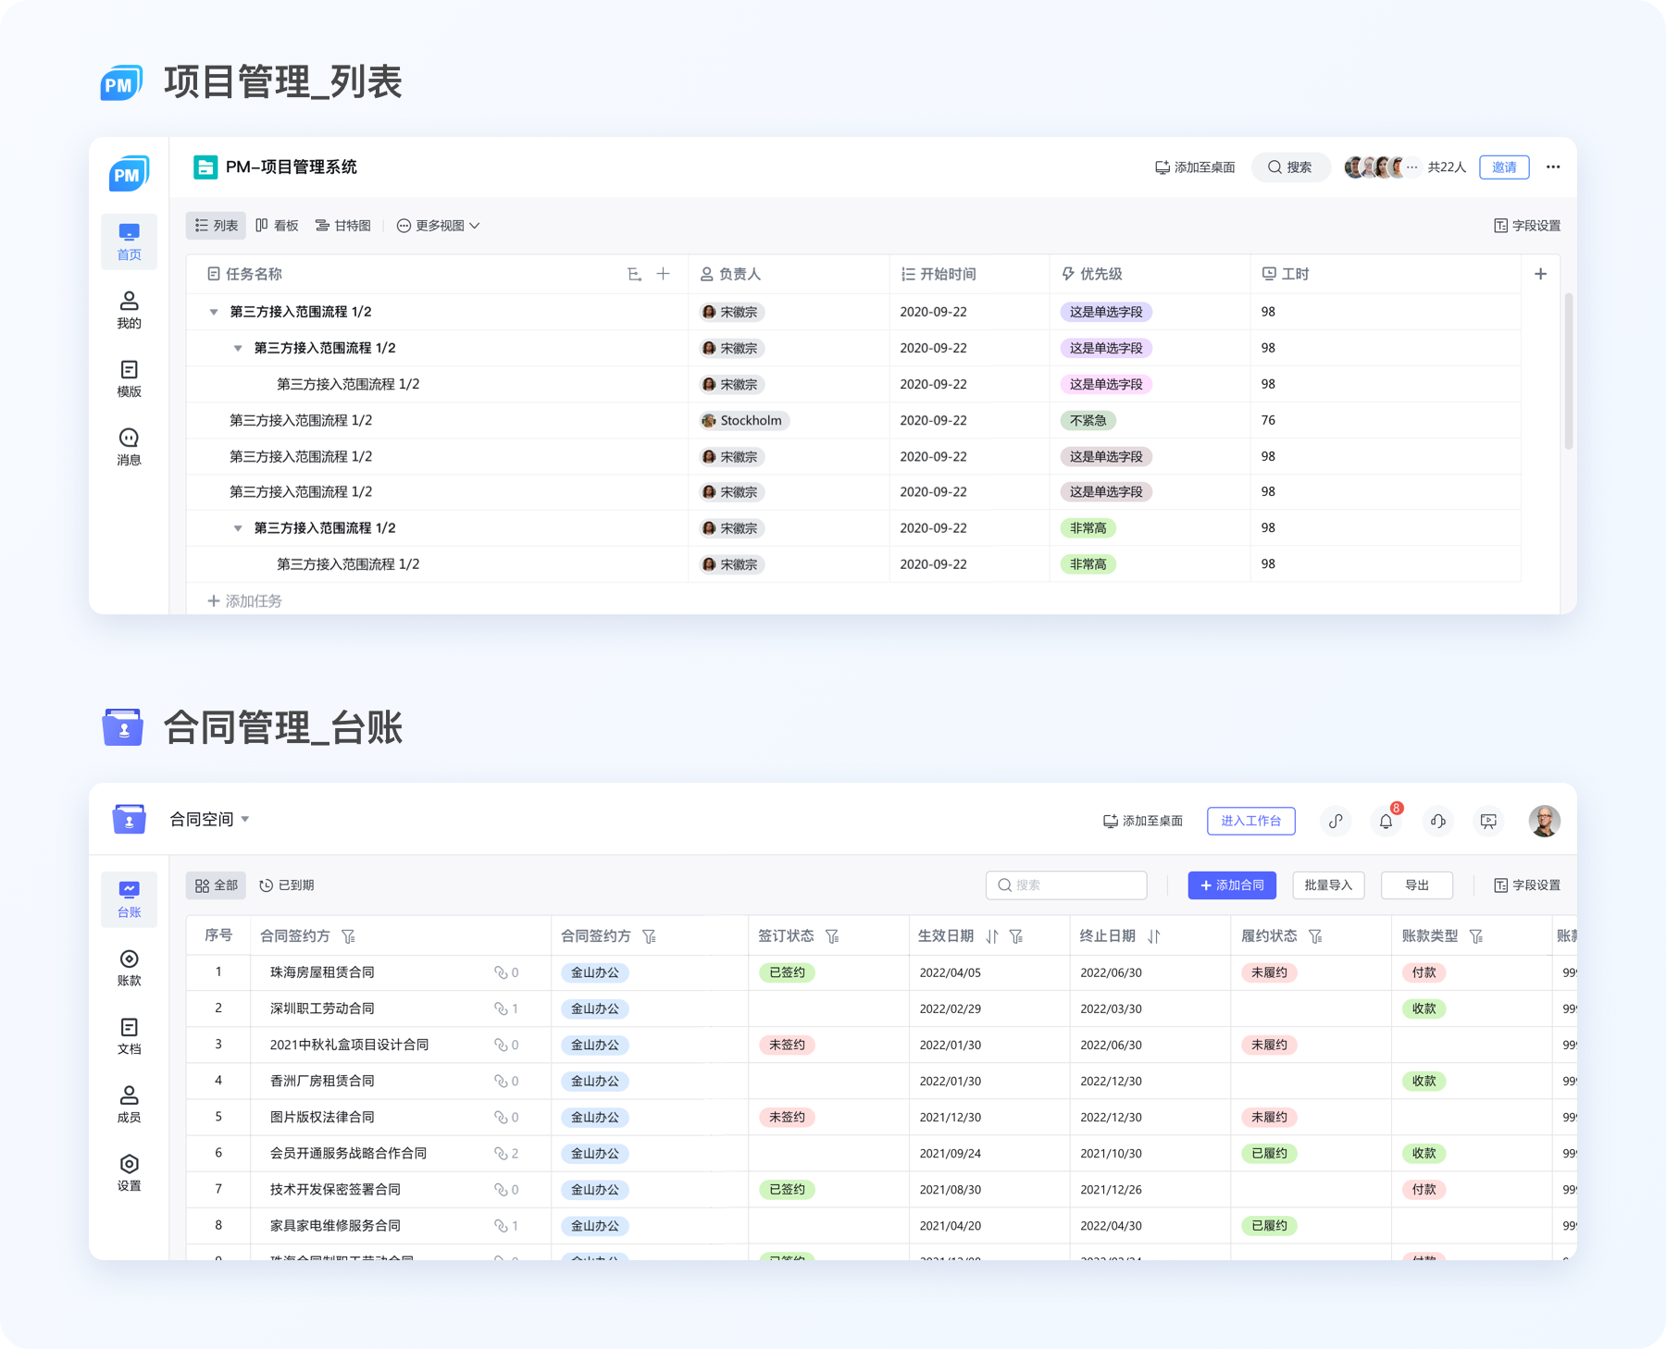Click the screen-share presentation icon
The image size is (1666, 1349).
tap(1488, 821)
